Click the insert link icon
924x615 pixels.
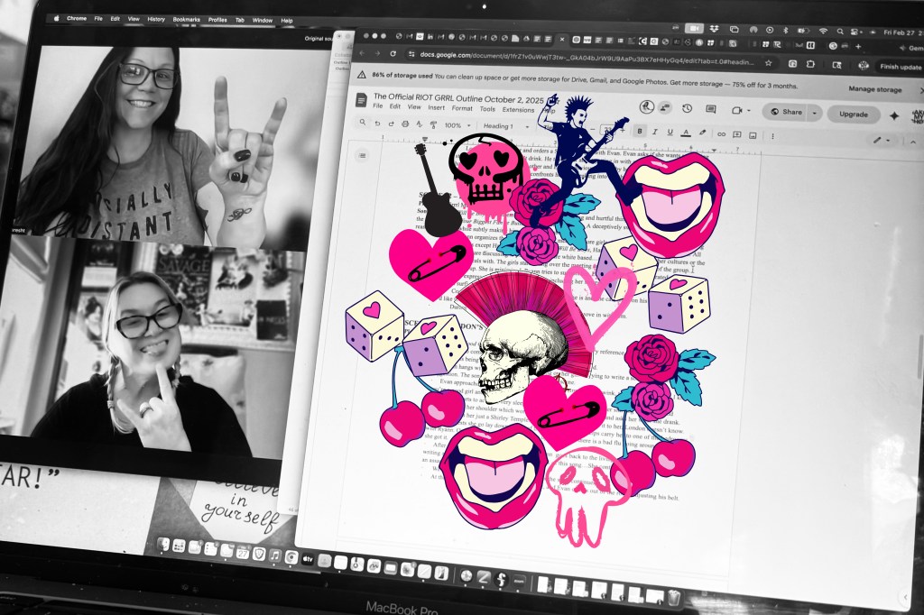(x=720, y=133)
